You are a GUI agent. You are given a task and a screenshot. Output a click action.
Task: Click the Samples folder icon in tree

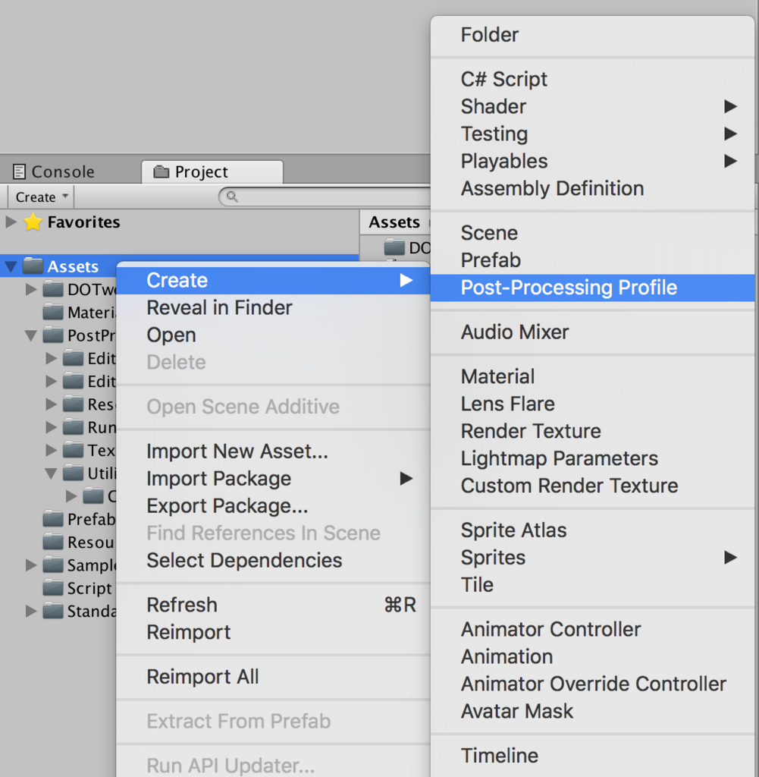click(53, 565)
